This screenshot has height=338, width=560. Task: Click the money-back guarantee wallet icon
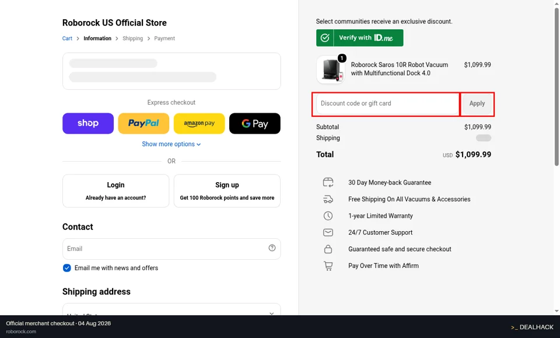328,183
